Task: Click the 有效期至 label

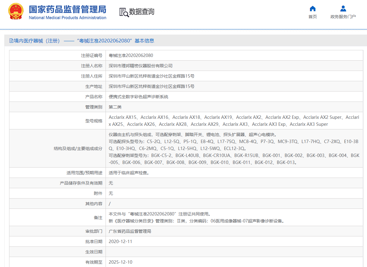Action: [94, 262]
